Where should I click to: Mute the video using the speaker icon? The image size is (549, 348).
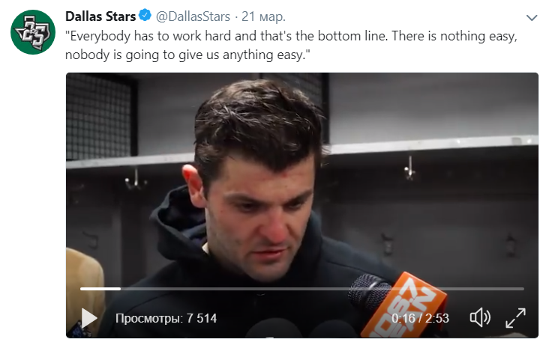[480, 317]
